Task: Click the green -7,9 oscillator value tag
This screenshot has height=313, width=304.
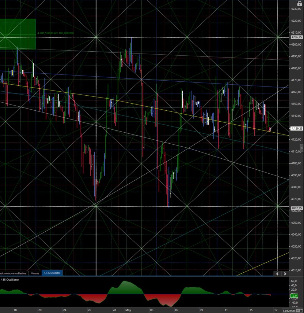Action: click(294, 296)
